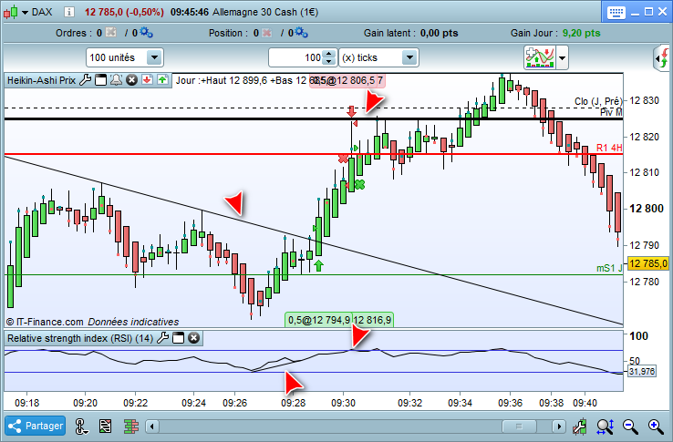Click the scrollbar left arrow
Screen dimensions: 673x442
click(x=152, y=427)
